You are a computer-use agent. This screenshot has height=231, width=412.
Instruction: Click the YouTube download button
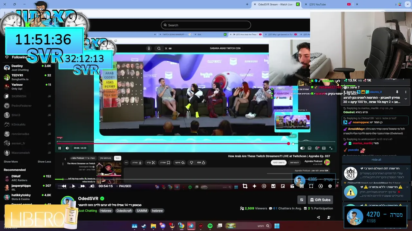137,163
